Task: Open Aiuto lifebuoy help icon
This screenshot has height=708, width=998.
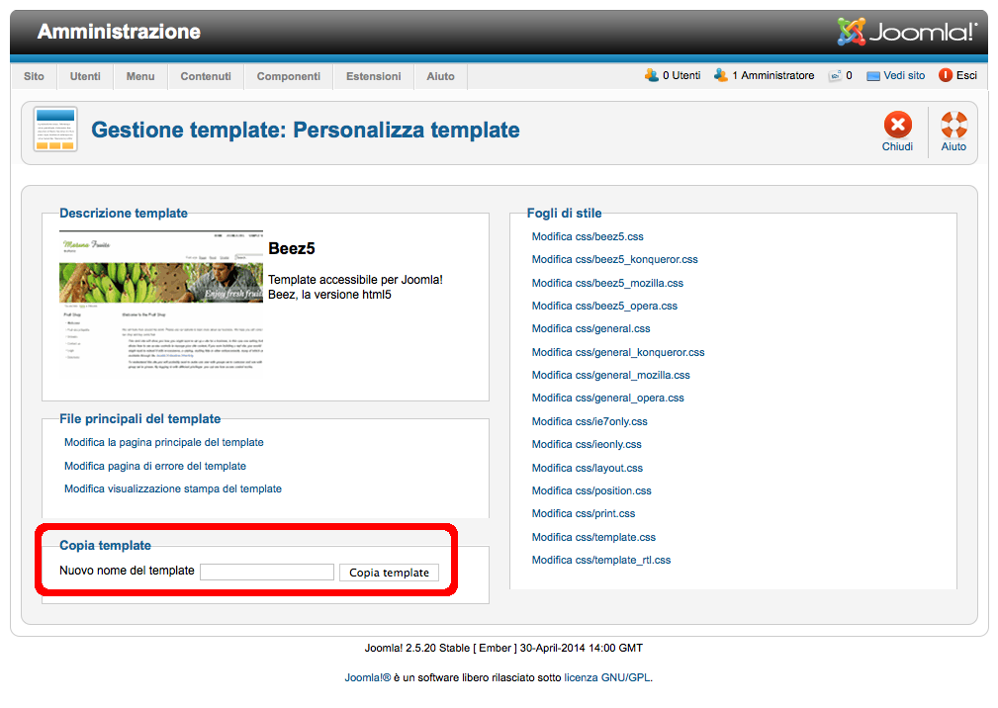Action: (x=953, y=125)
